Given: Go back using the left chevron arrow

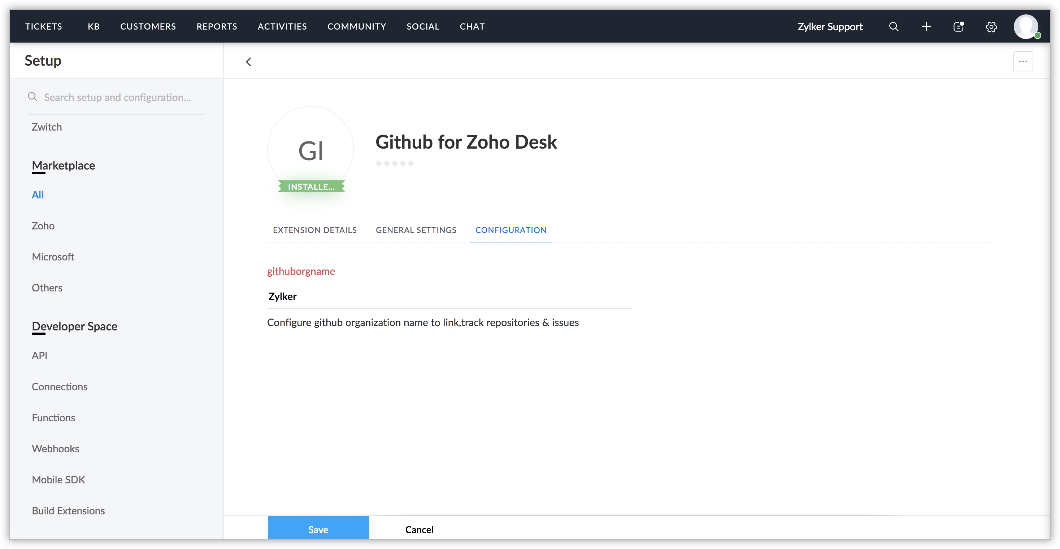Looking at the screenshot, I should (248, 62).
